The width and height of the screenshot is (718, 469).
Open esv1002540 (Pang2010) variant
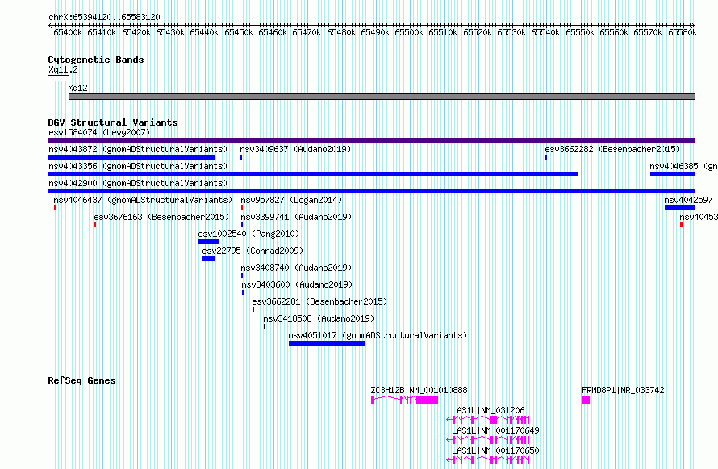(x=248, y=234)
